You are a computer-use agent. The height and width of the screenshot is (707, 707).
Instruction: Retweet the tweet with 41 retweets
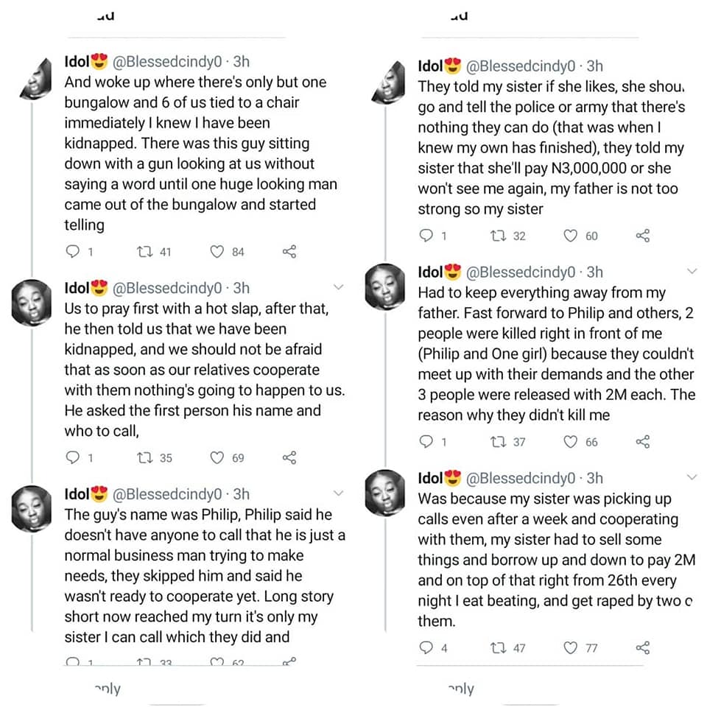click(144, 252)
